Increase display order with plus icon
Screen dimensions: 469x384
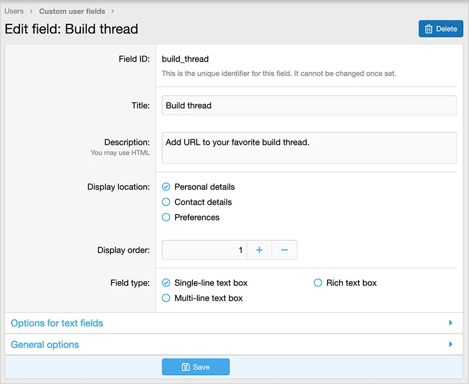click(259, 250)
